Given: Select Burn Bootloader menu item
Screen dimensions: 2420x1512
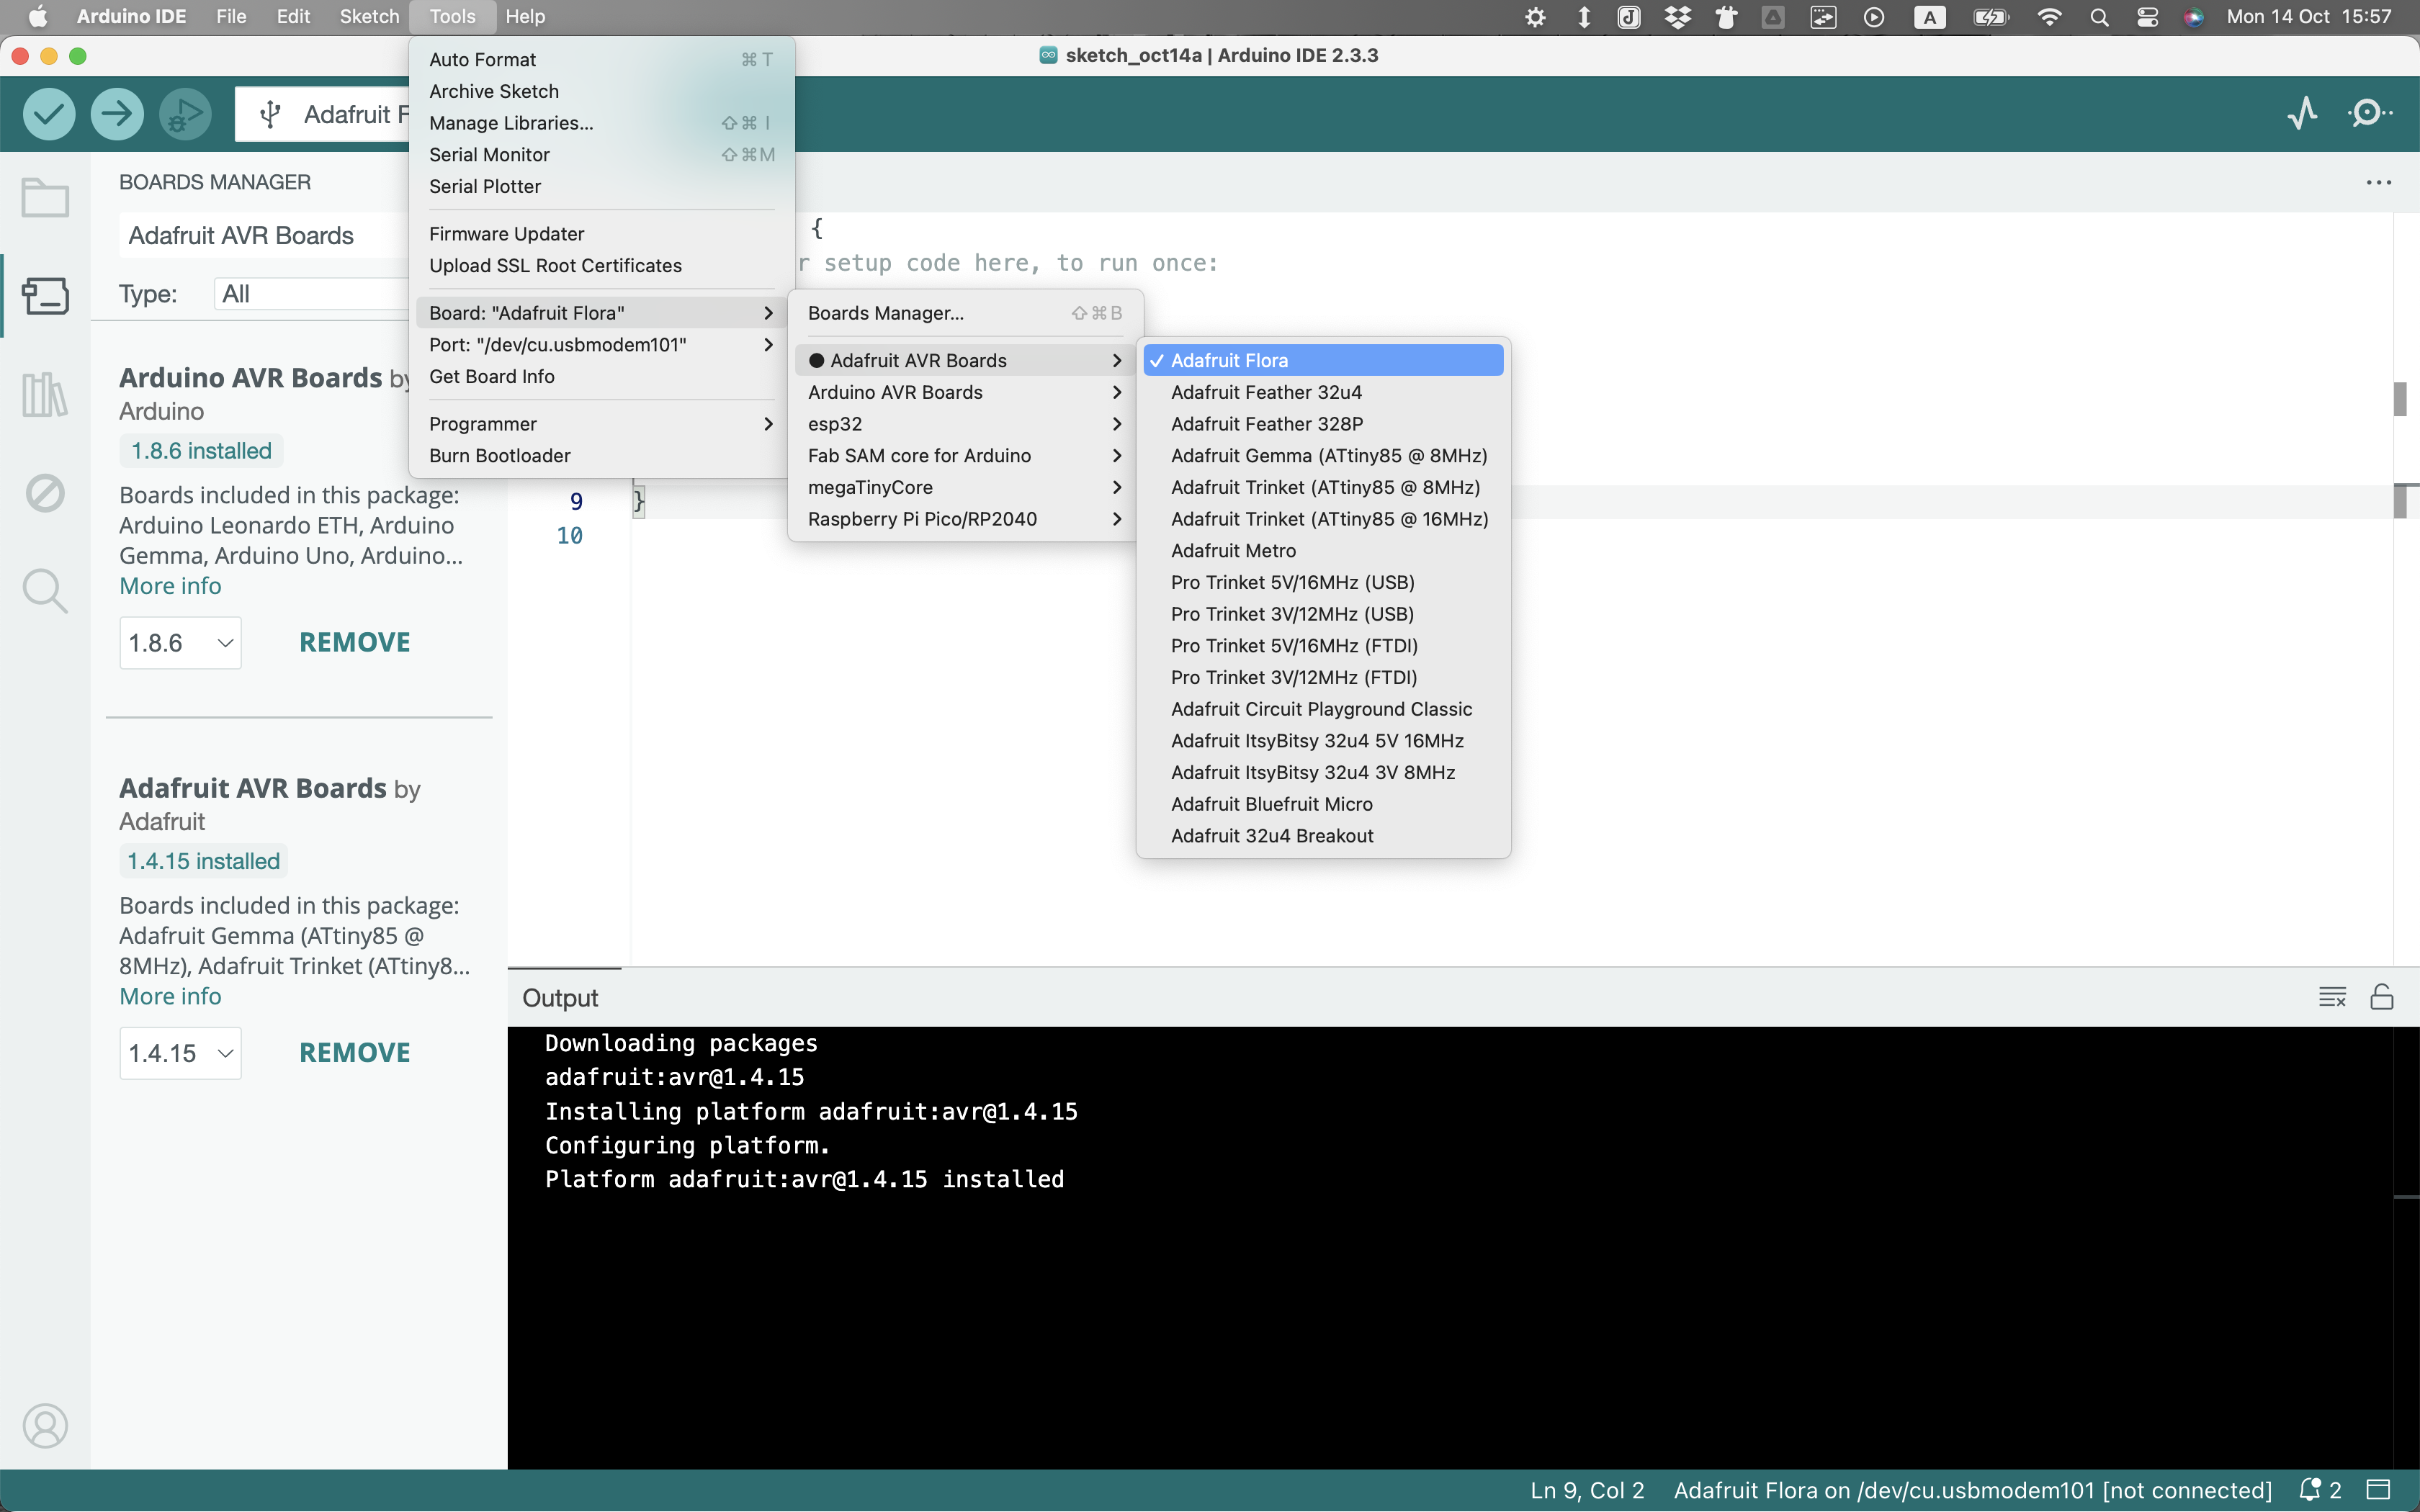Looking at the screenshot, I should [x=601, y=456].
